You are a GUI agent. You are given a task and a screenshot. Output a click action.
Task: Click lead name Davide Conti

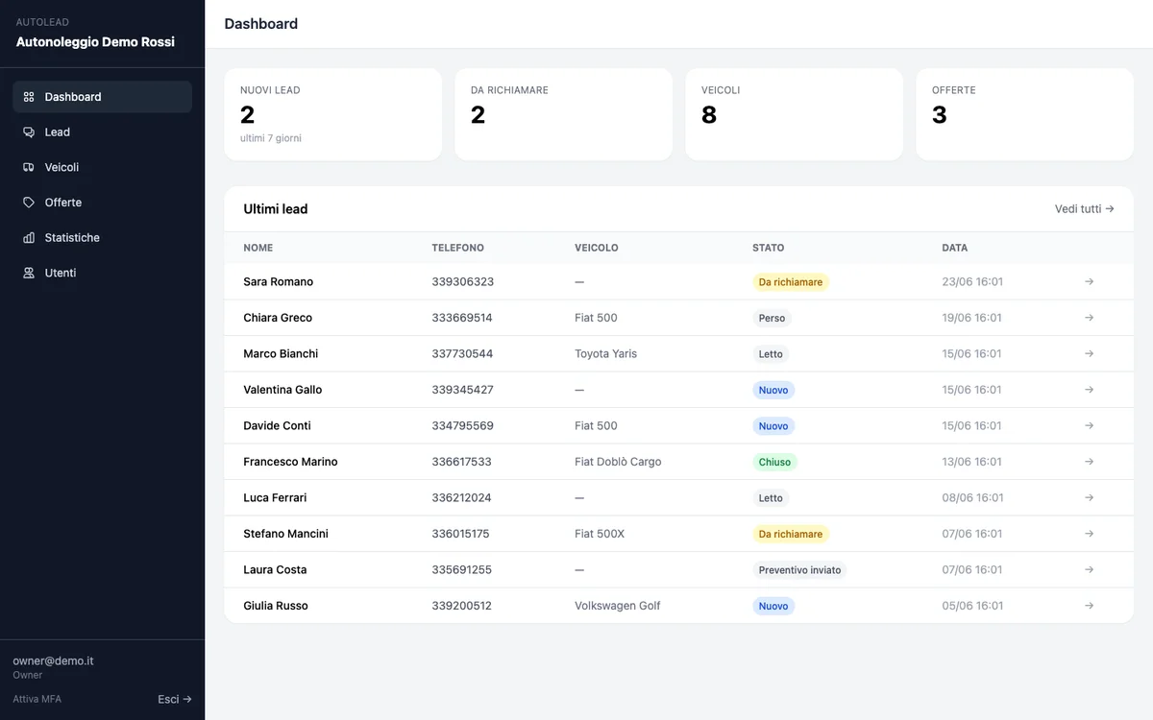click(277, 426)
